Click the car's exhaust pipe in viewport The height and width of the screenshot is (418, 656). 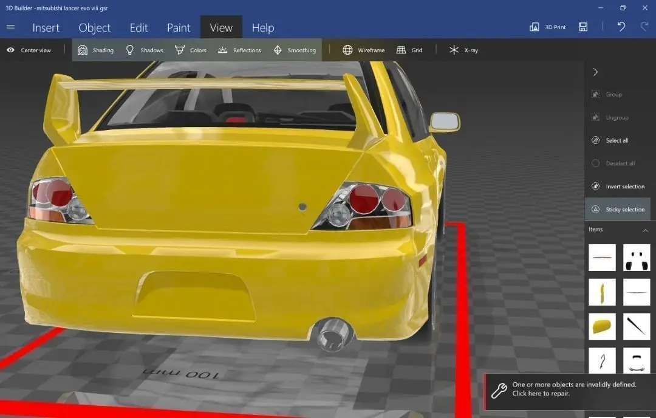[333, 334]
